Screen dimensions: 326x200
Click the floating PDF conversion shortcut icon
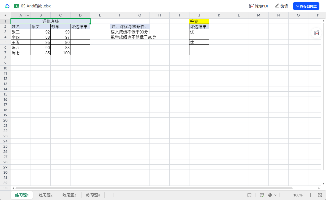(316, 33)
